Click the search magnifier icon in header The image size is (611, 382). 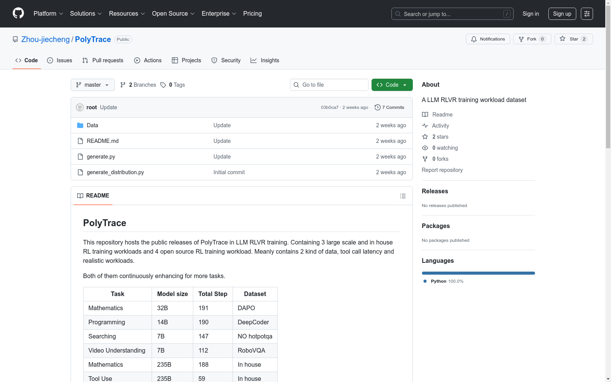pos(398,14)
